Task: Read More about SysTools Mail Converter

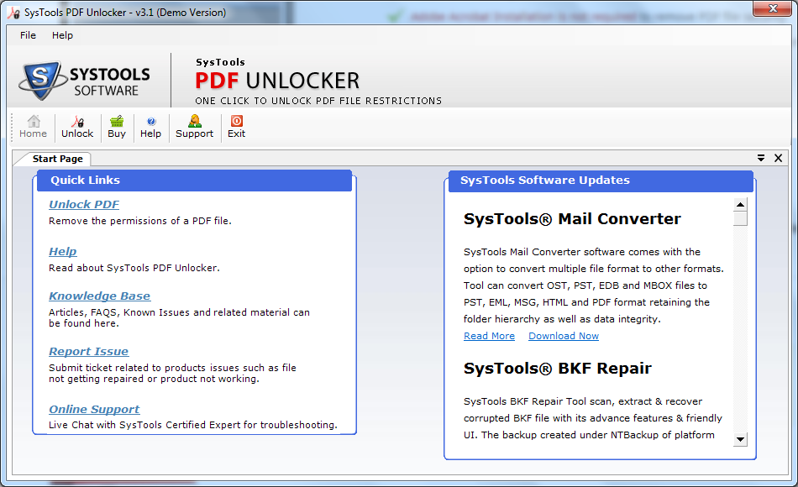Action: pyautogui.click(x=489, y=335)
